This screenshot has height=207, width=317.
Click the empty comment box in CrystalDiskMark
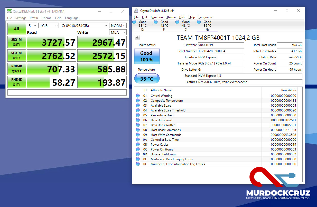(x=67, y=92)
